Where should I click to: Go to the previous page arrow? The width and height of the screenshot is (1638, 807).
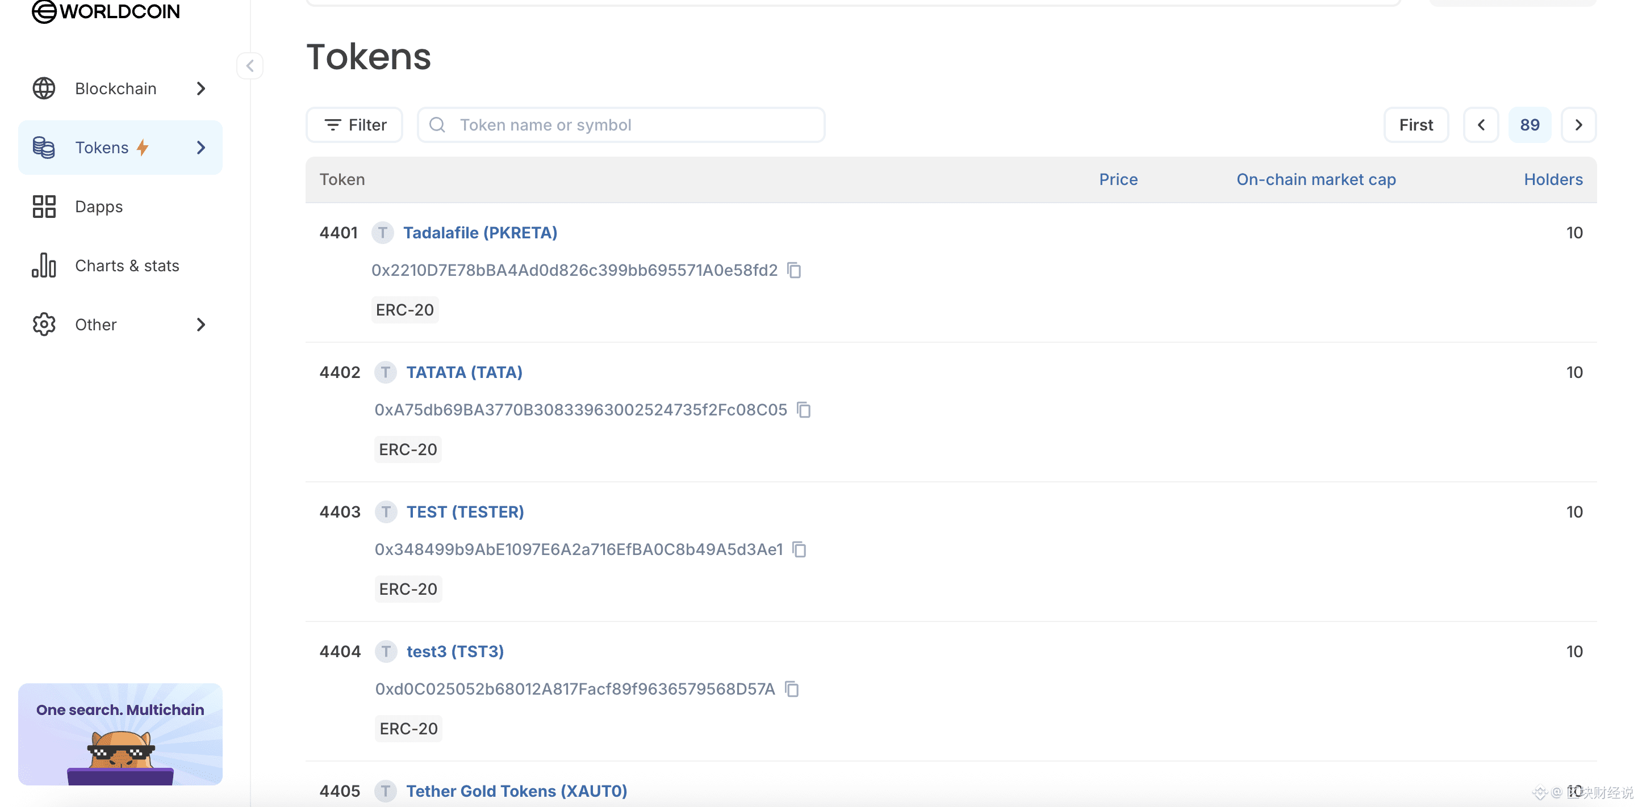tap(1481, 125)
